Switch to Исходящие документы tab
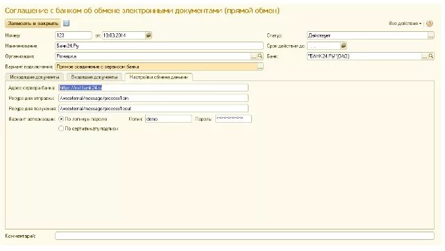The height and width of the screenshot is (251, 445). [x=35, y=77]
